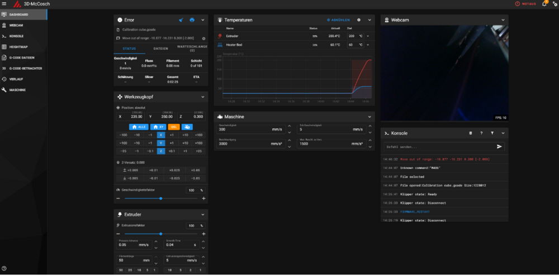This screenshot has width=559, height=276.
Task: Home all axes with the Alle button
Action: (139, 127)
